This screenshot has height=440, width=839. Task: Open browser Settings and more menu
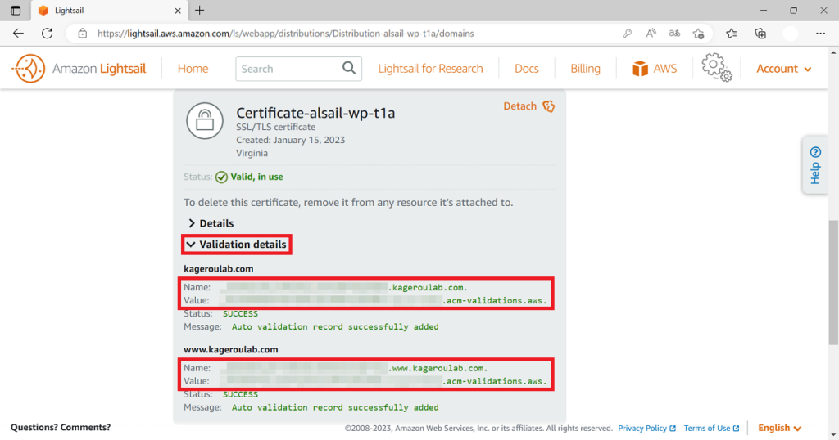pos(820,34)
